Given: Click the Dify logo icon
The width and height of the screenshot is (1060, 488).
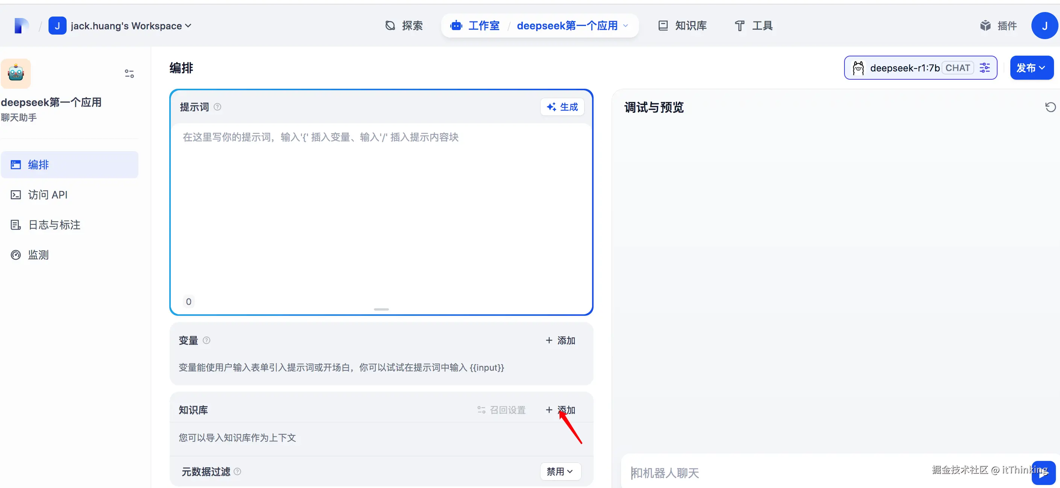Looking at the screenshot, I should click(21, 26).
